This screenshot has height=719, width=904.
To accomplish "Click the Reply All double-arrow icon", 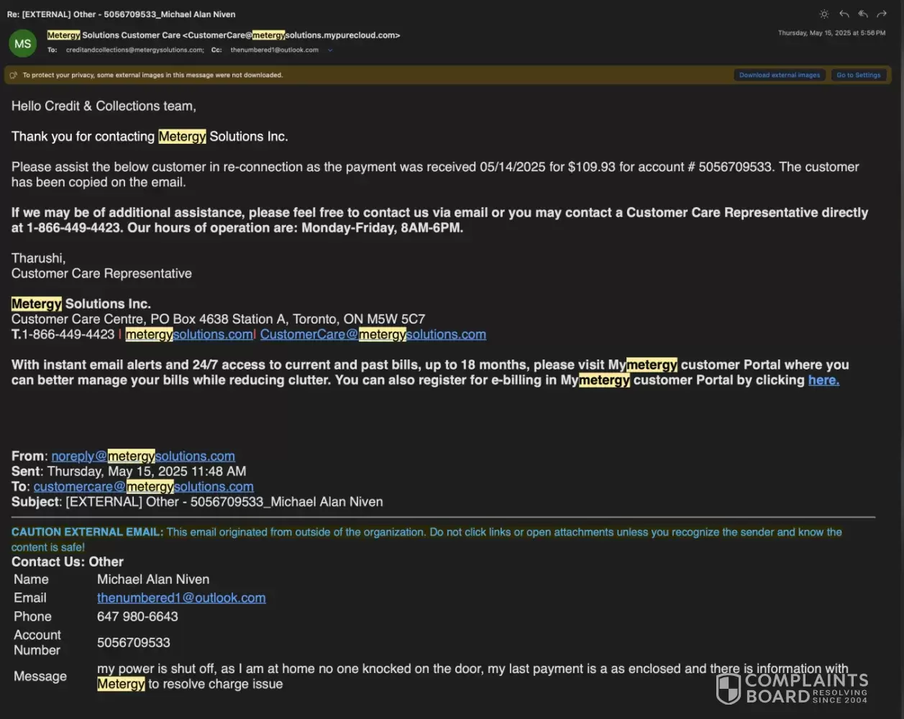I will (863, 14).
